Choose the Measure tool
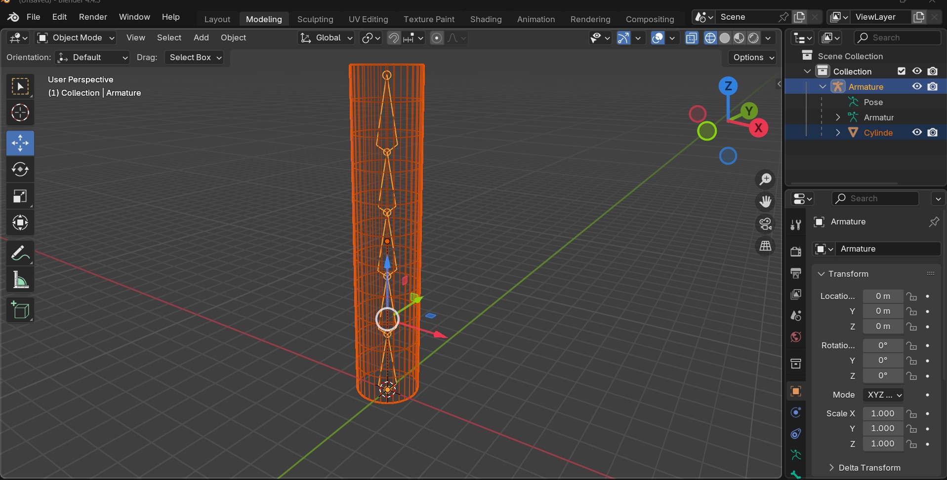 20,280
